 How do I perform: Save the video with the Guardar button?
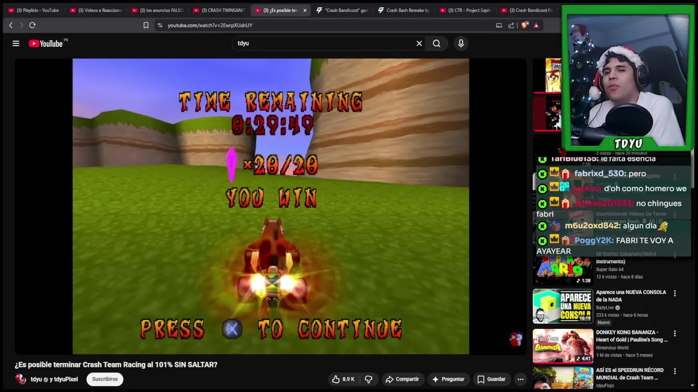point(491,379)
